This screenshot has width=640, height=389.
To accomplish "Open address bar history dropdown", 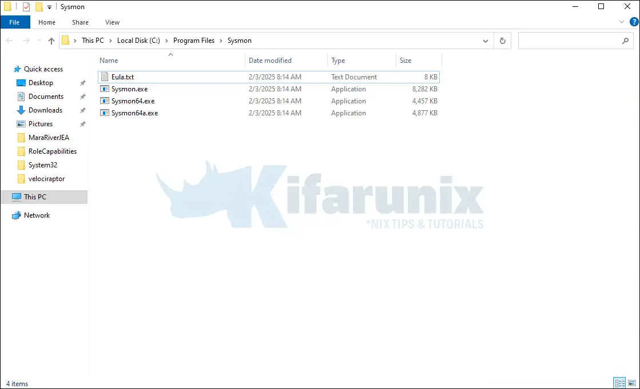I will [486, 41].
